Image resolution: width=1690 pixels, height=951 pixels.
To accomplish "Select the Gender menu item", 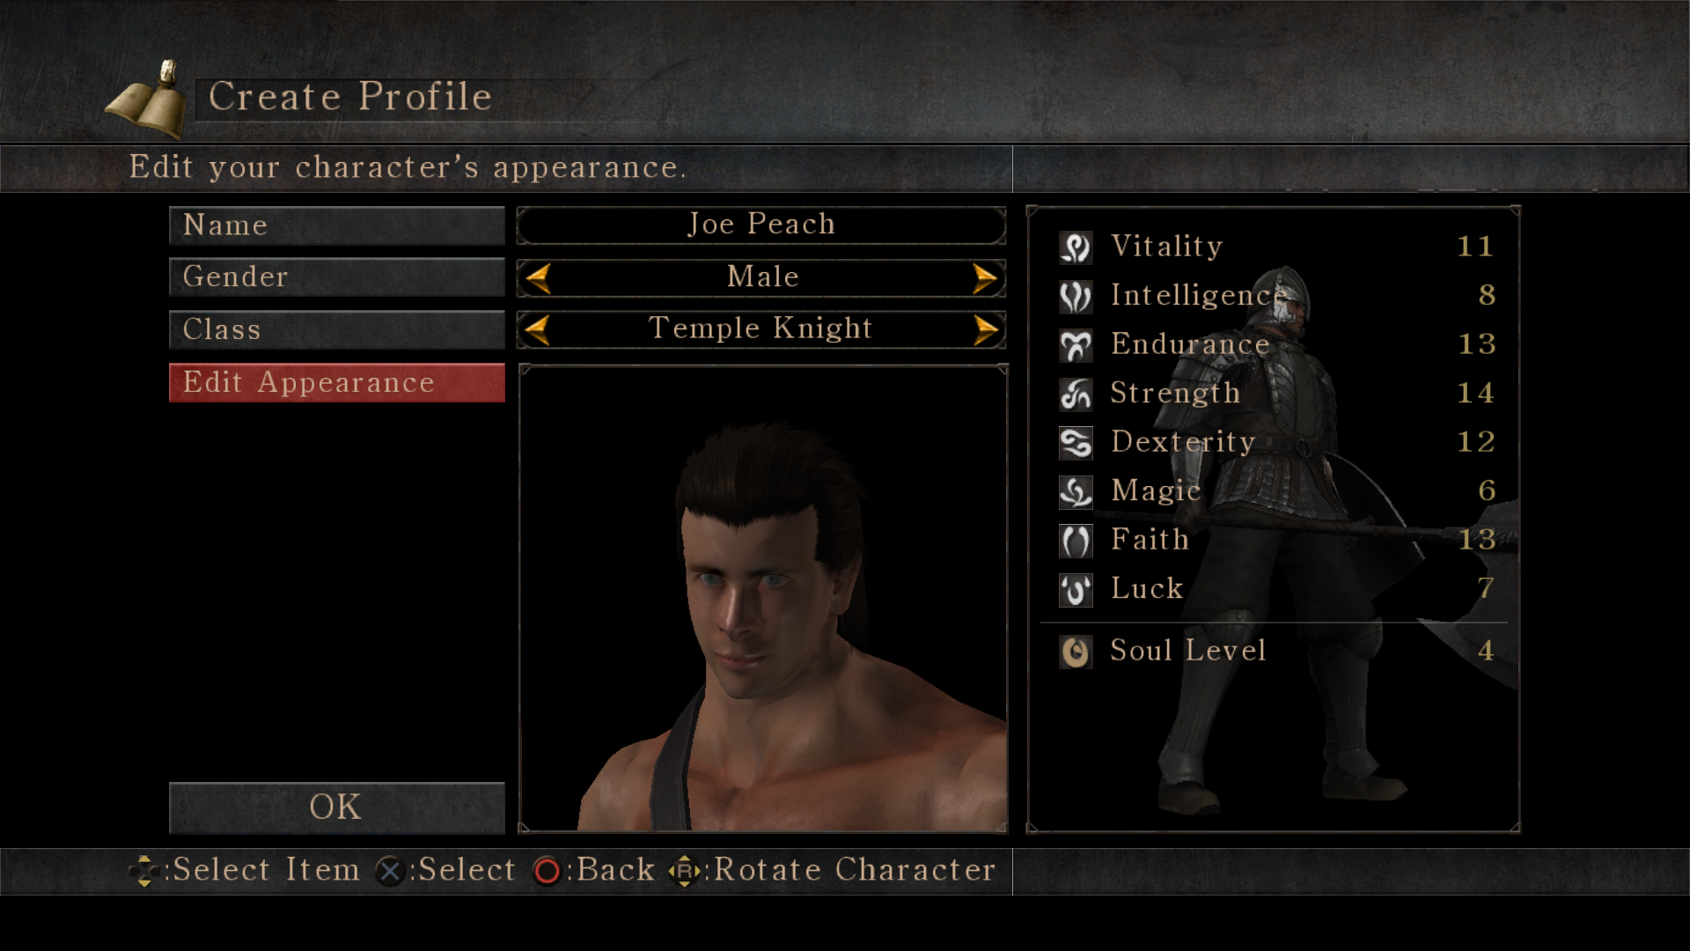I will 337,277.
